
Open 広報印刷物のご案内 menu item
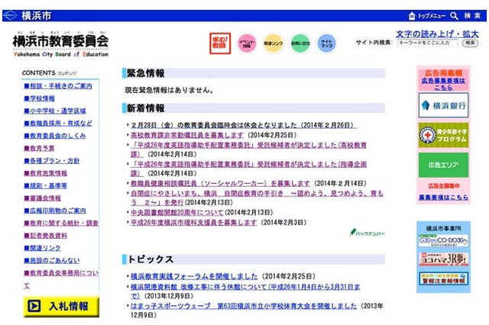pyautogui.click(x=55, y=211)
